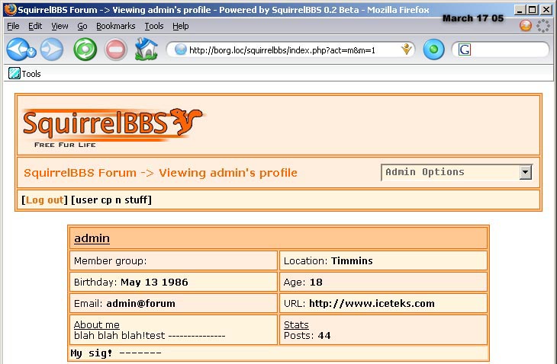The image size is (557, 364).
Task: Open the Go menu
Action: pyautogui.click(x=82, y=26)
